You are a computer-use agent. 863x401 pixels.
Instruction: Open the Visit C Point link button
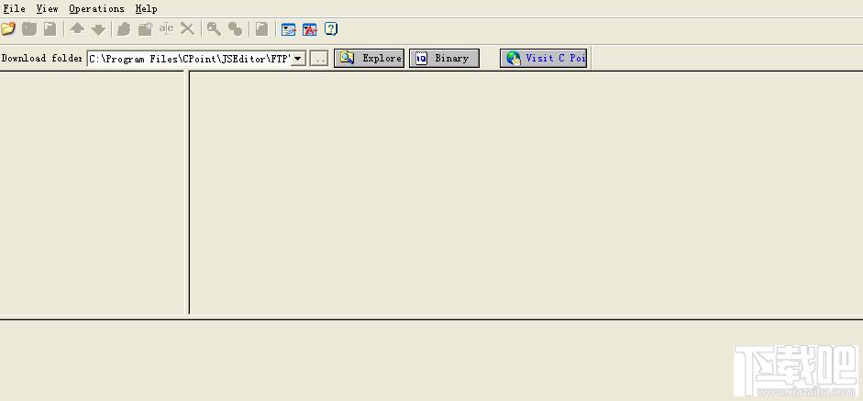point(543,59)
